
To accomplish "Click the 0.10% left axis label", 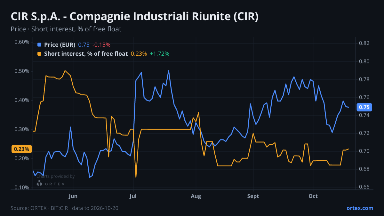I will pos(22,188).
